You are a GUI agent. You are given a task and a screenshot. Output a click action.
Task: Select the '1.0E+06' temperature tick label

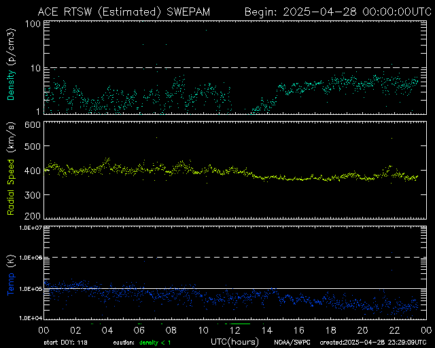pyautogui.click(x=31, y=258)
